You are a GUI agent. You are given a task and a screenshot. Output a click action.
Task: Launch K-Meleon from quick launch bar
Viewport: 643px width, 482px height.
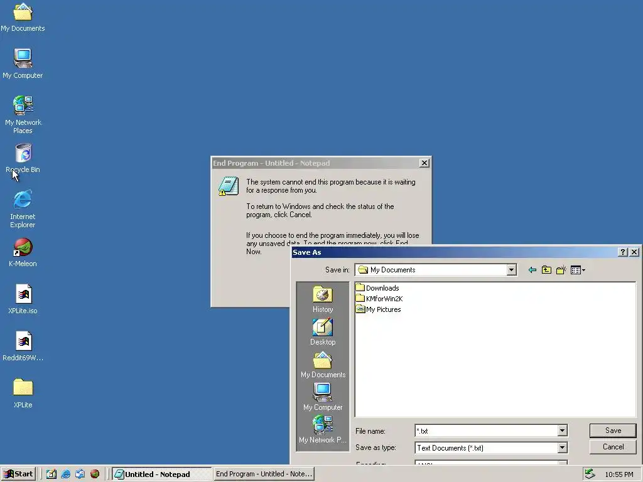point(95,474)
